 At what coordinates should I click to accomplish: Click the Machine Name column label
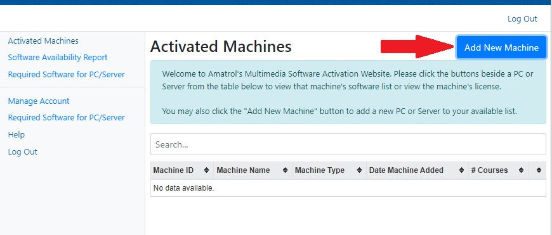243,170
